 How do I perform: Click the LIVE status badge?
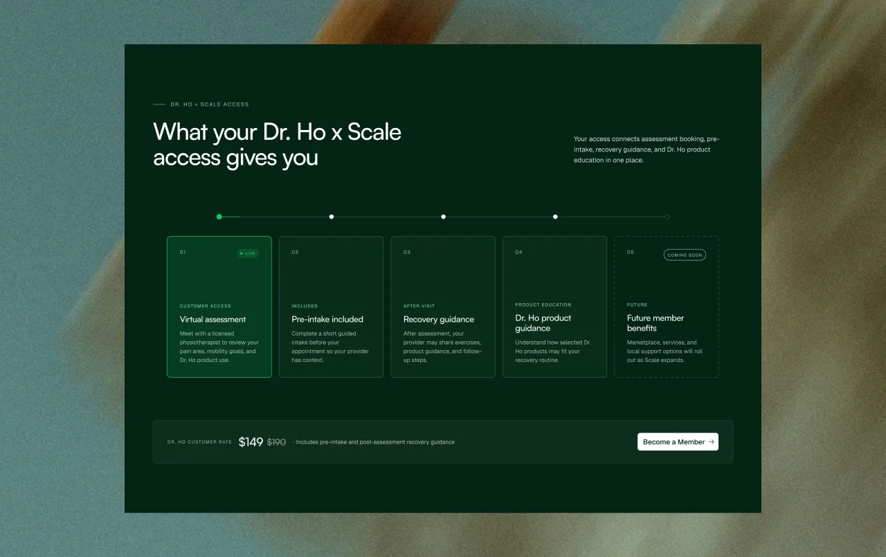[248, 253]
